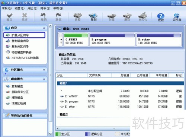Select the C:WINXP partition bar
Viewport: 186px width, 137px height.
pyautogui.click(x=76, y=40)
